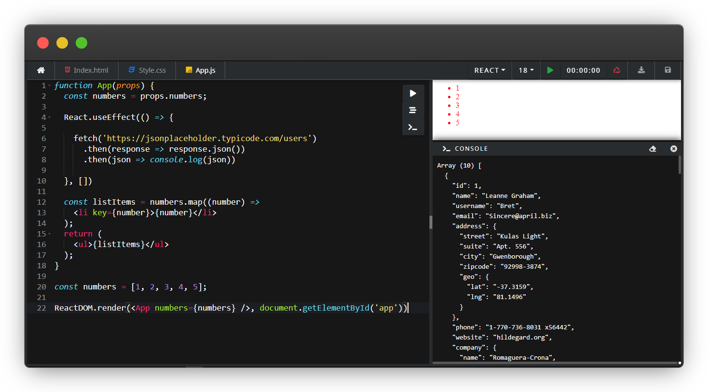Go to the home icon tab

[x=41, y=70]
